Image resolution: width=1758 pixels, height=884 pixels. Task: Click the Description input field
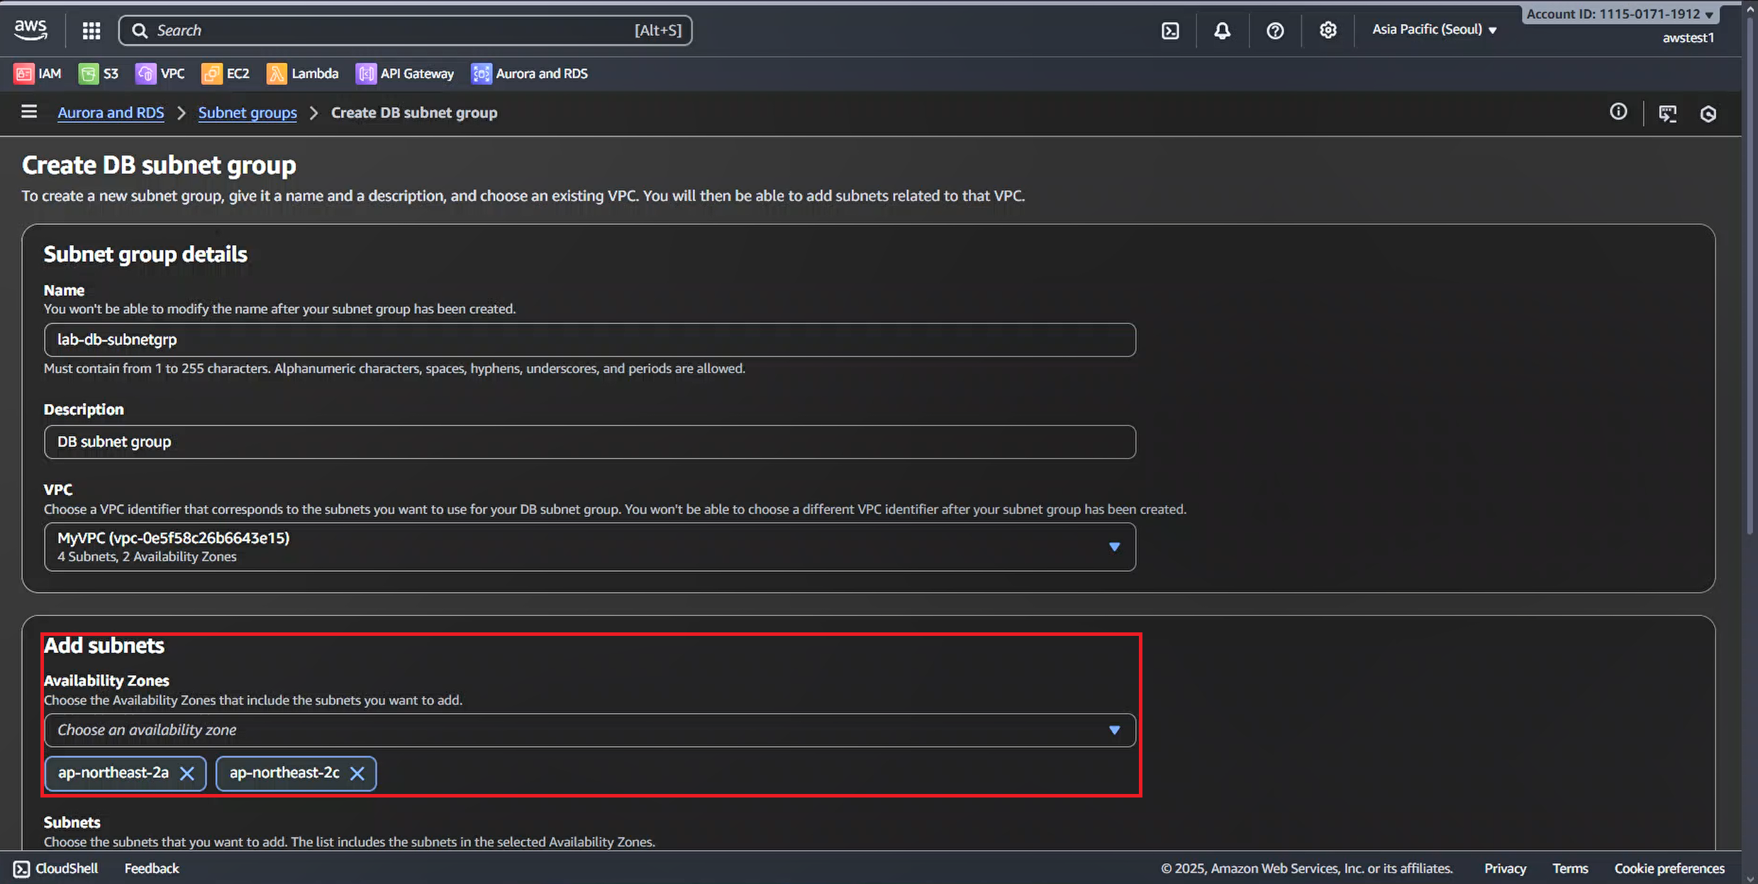click(x=589, y=442)
